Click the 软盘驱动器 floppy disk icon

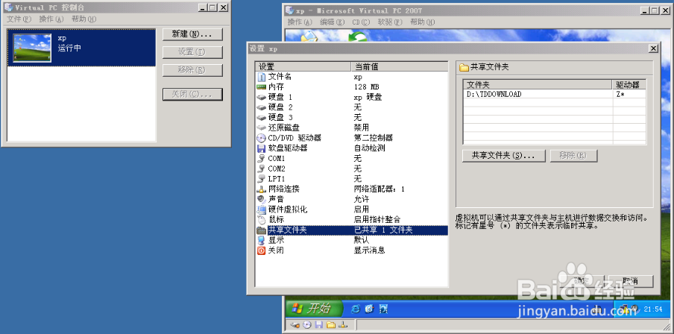point(262,148)
